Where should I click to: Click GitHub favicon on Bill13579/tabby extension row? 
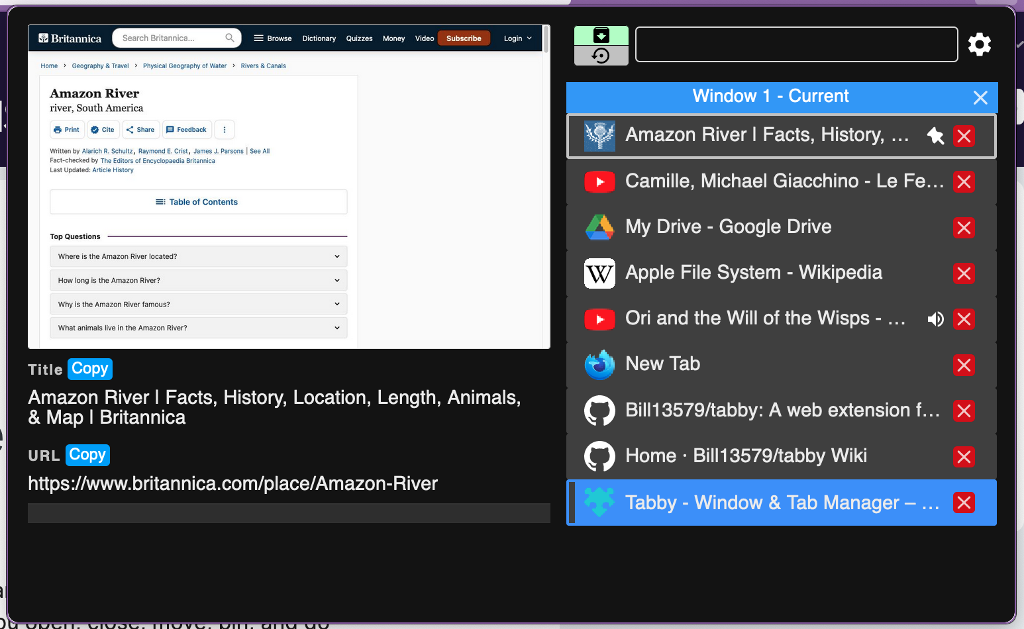(x=599, y=411)
